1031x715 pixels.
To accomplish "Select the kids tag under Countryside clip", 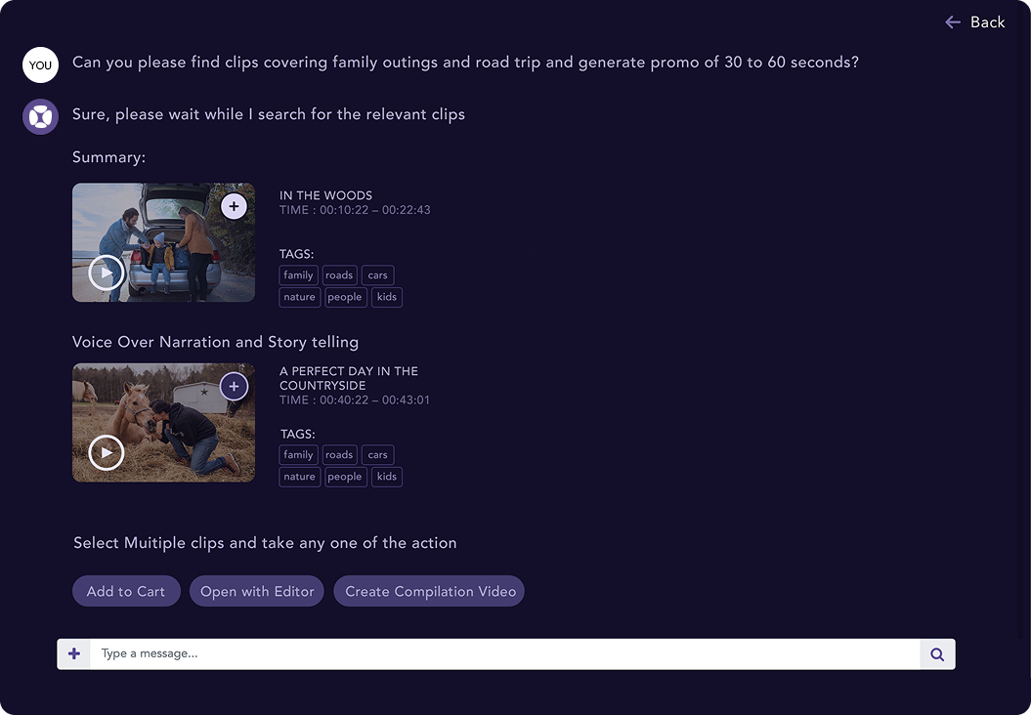I will coord(387,477).
